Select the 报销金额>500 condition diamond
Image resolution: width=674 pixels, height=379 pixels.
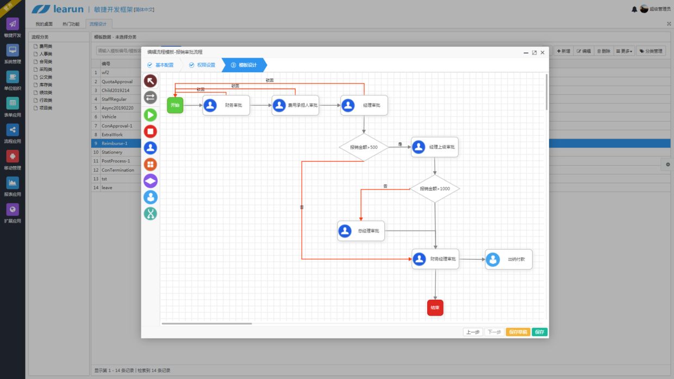[364, 147]
